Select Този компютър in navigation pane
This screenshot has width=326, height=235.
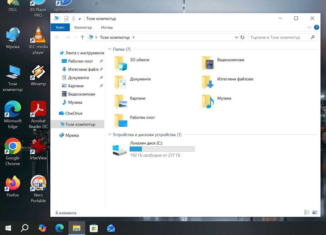77,124
